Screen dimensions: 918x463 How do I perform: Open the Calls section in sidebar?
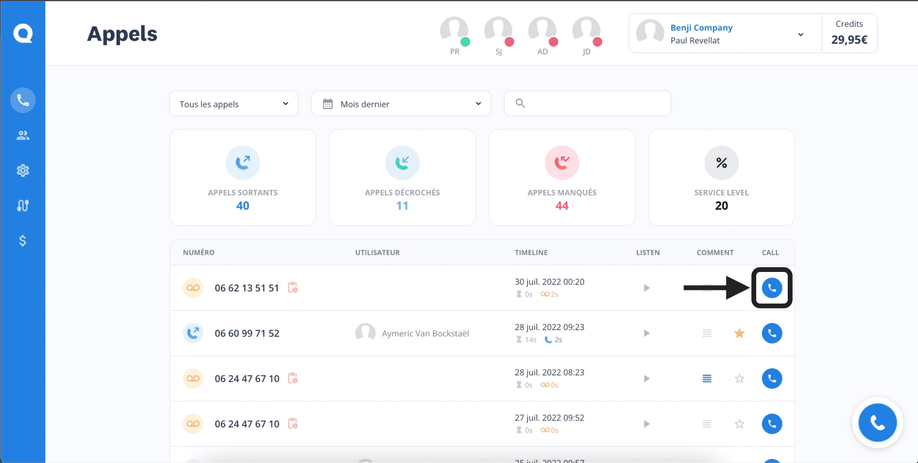[x=23, y=100]
